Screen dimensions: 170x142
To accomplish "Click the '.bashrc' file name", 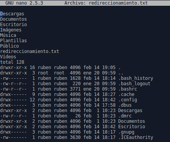I will click(128, 89).
